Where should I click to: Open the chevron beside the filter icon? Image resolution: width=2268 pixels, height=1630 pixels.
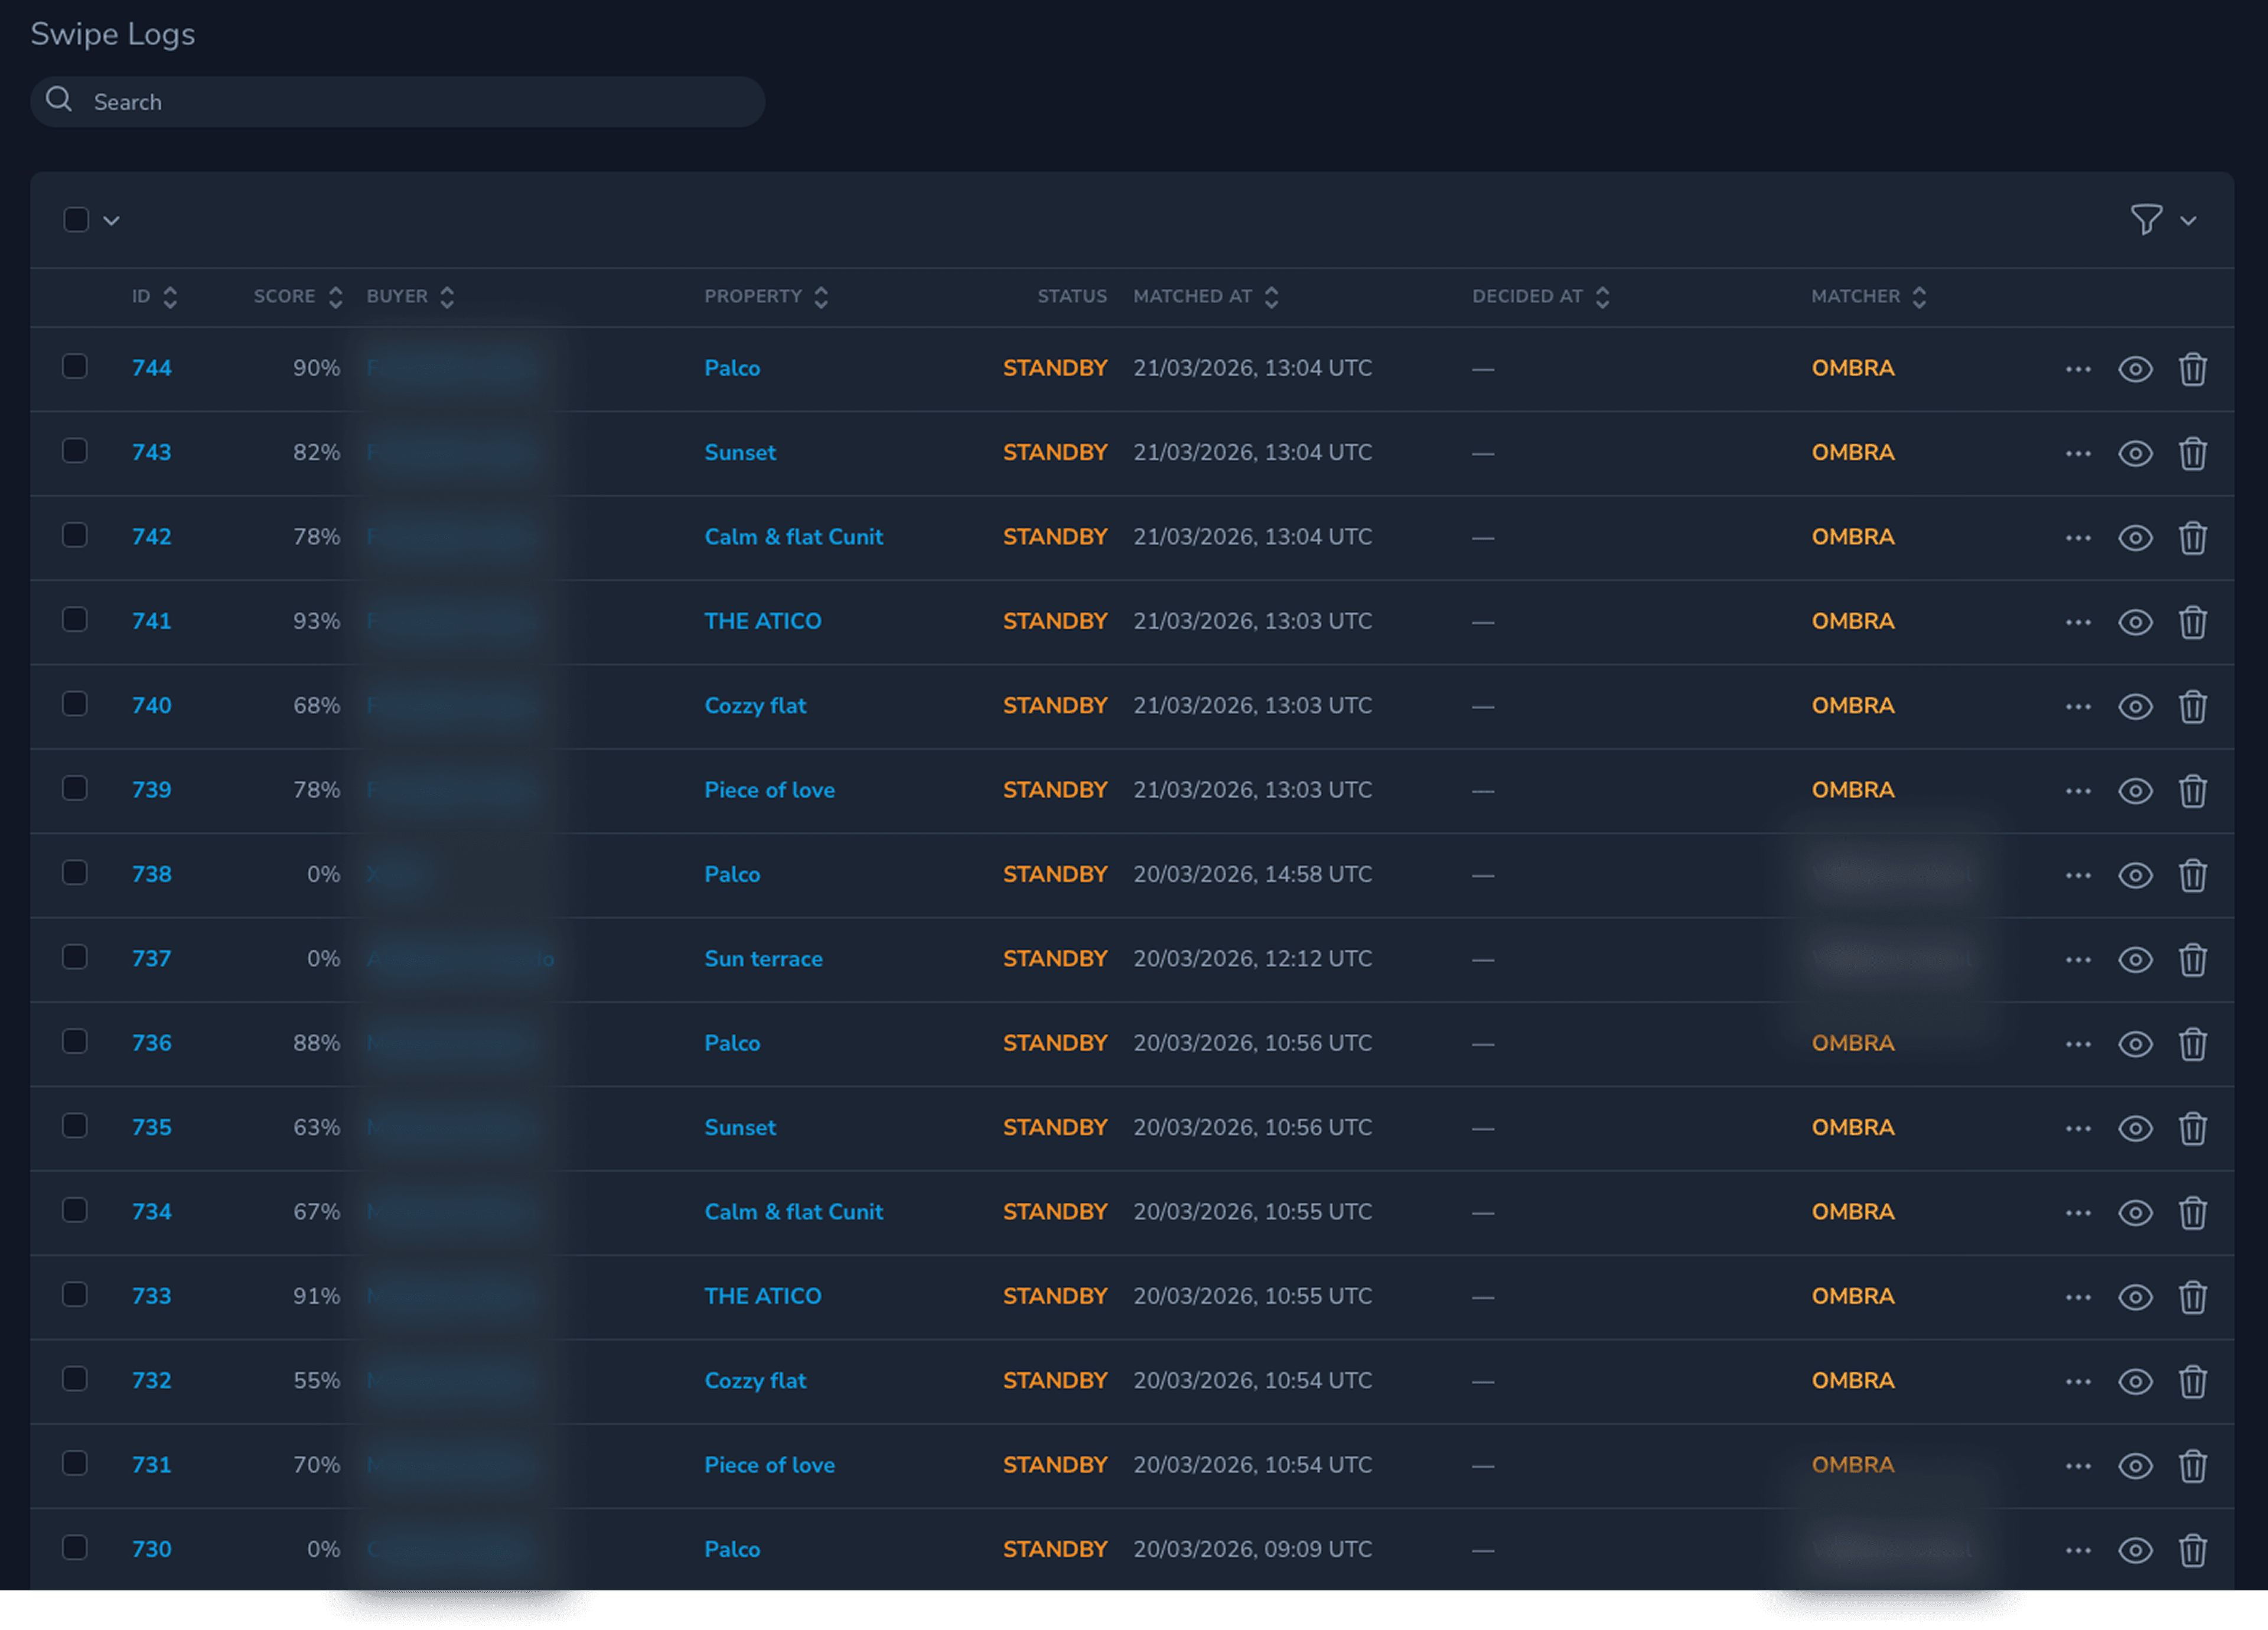(x=2188, y=220)
